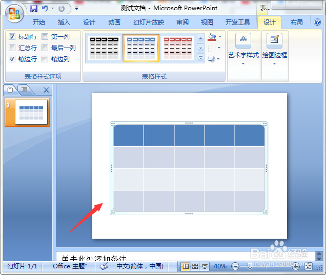326x275 pixels.
Task: Open the Office button menu
Action: (x=14, y=14)
